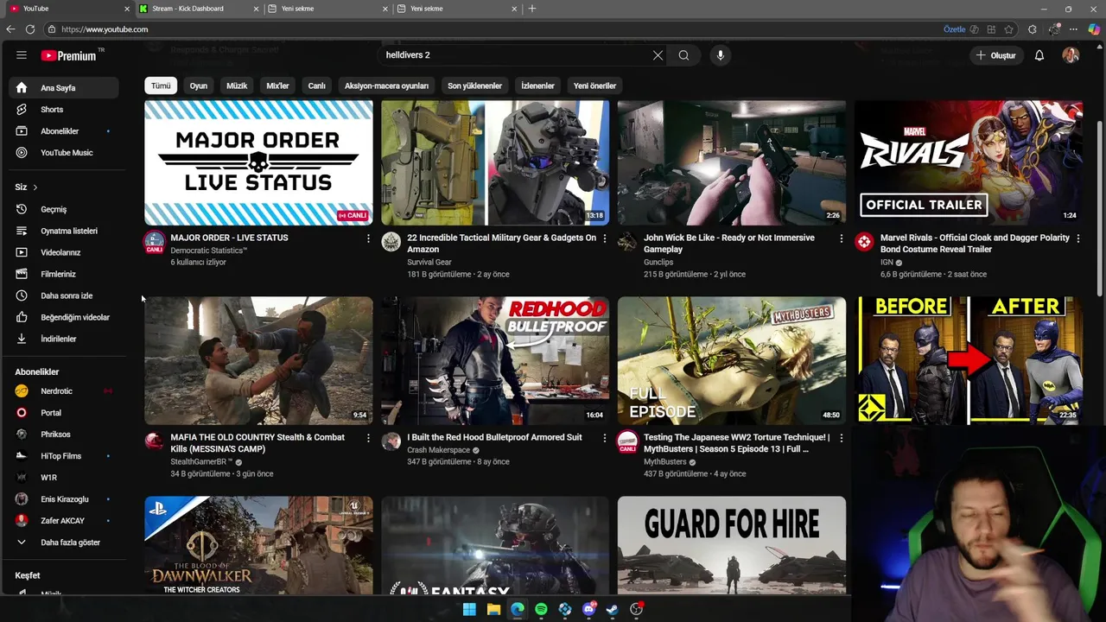The height and width of the screenshot is (622, 1106).
Task: Click the search magnifier button
Action: 683,55
